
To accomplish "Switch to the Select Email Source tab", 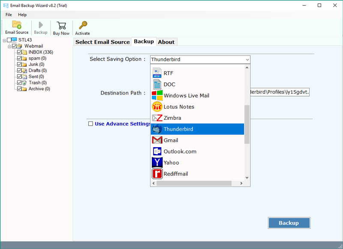I will (102, 42).
